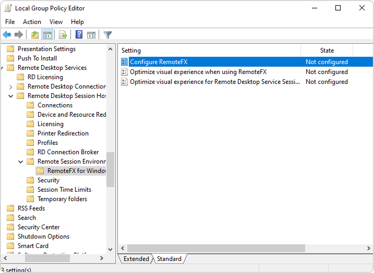Viewport: 374px width, 273px height.
Task: Click the Export List toolbar icon
Action: tap(63, 35)
